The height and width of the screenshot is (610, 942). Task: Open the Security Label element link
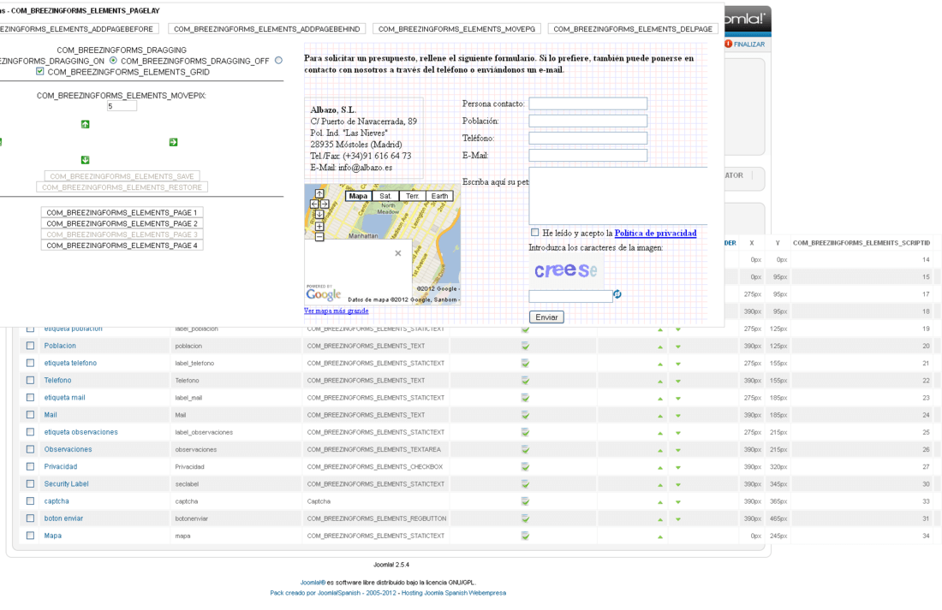[66, 484]
